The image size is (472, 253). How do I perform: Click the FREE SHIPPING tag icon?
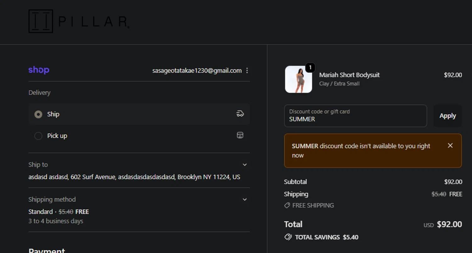pyautogui.click(x=287, y=205)
